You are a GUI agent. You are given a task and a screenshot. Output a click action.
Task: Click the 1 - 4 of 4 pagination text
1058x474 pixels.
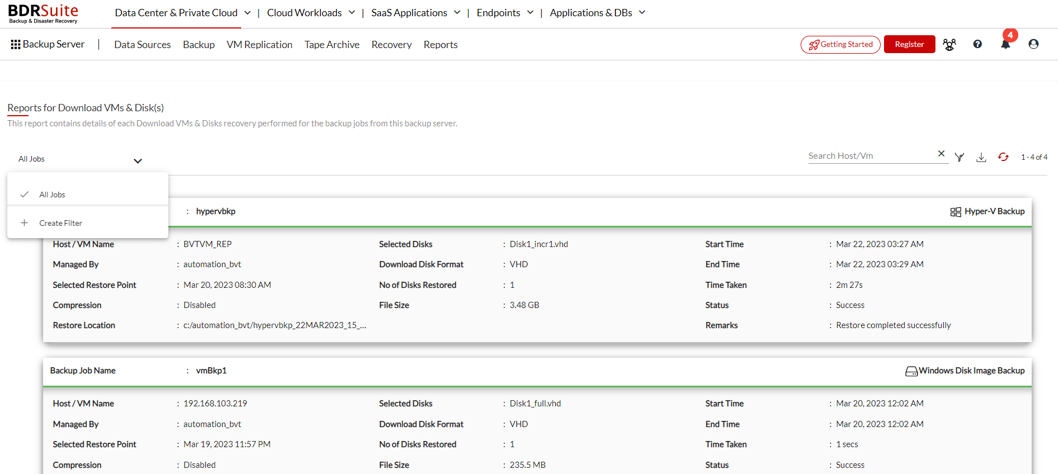click(1034, 157)
